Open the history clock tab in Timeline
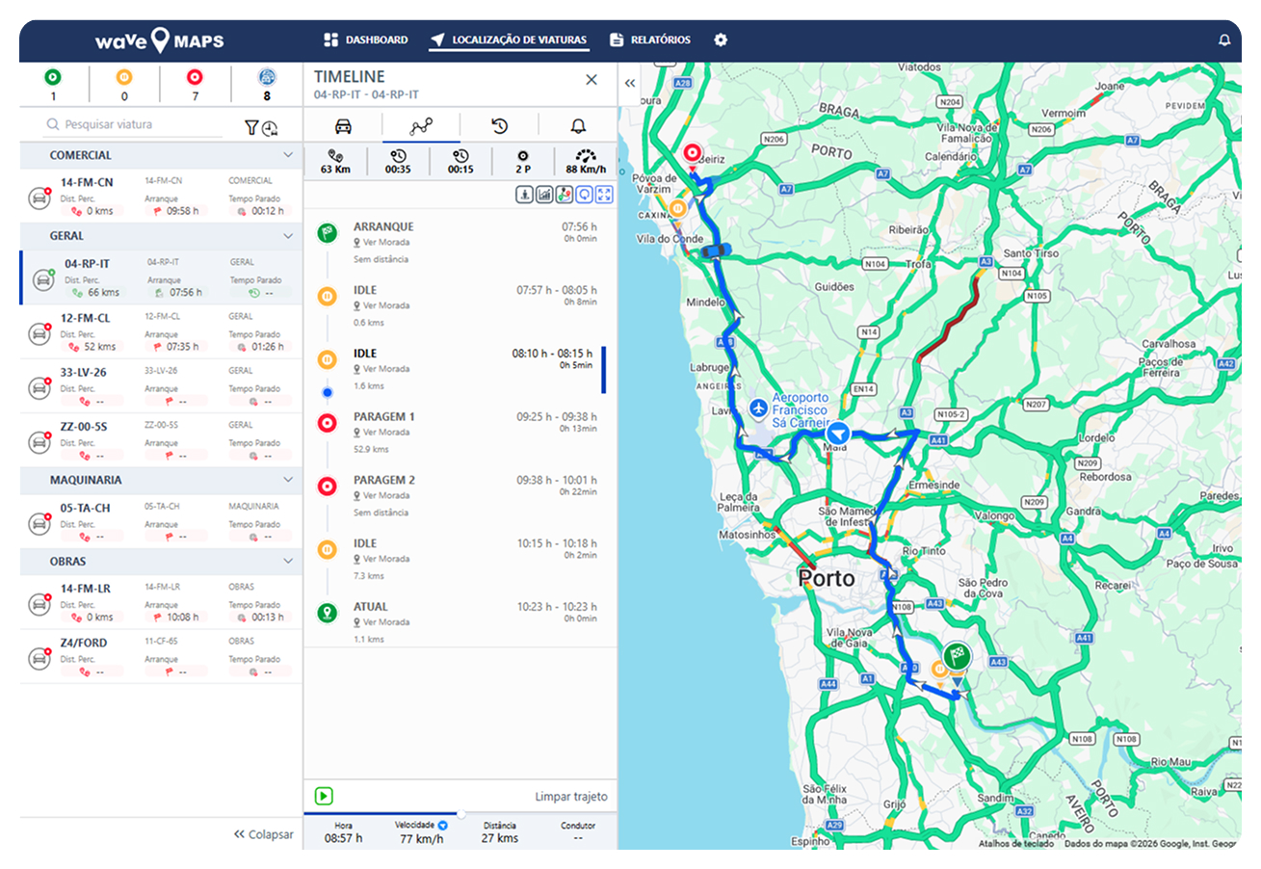This screenshot has width=1261, height=869. tap(499, 126)
